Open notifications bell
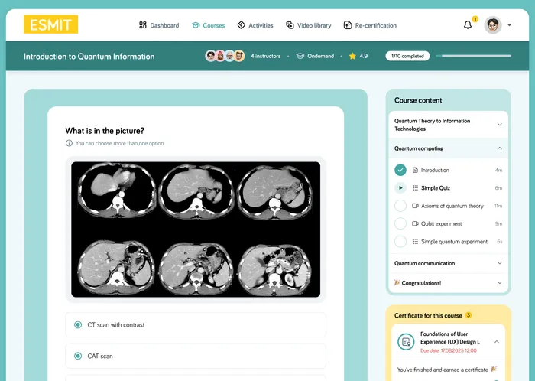This screenshot has width=535, height=381. (468, 25)
